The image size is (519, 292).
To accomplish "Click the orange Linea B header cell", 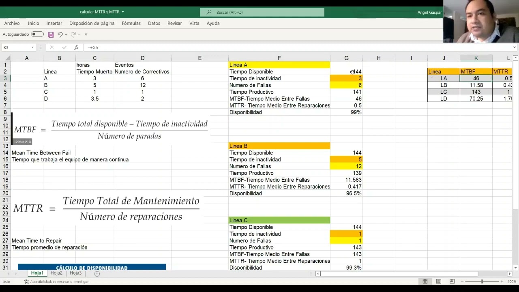I will [279, 146].
